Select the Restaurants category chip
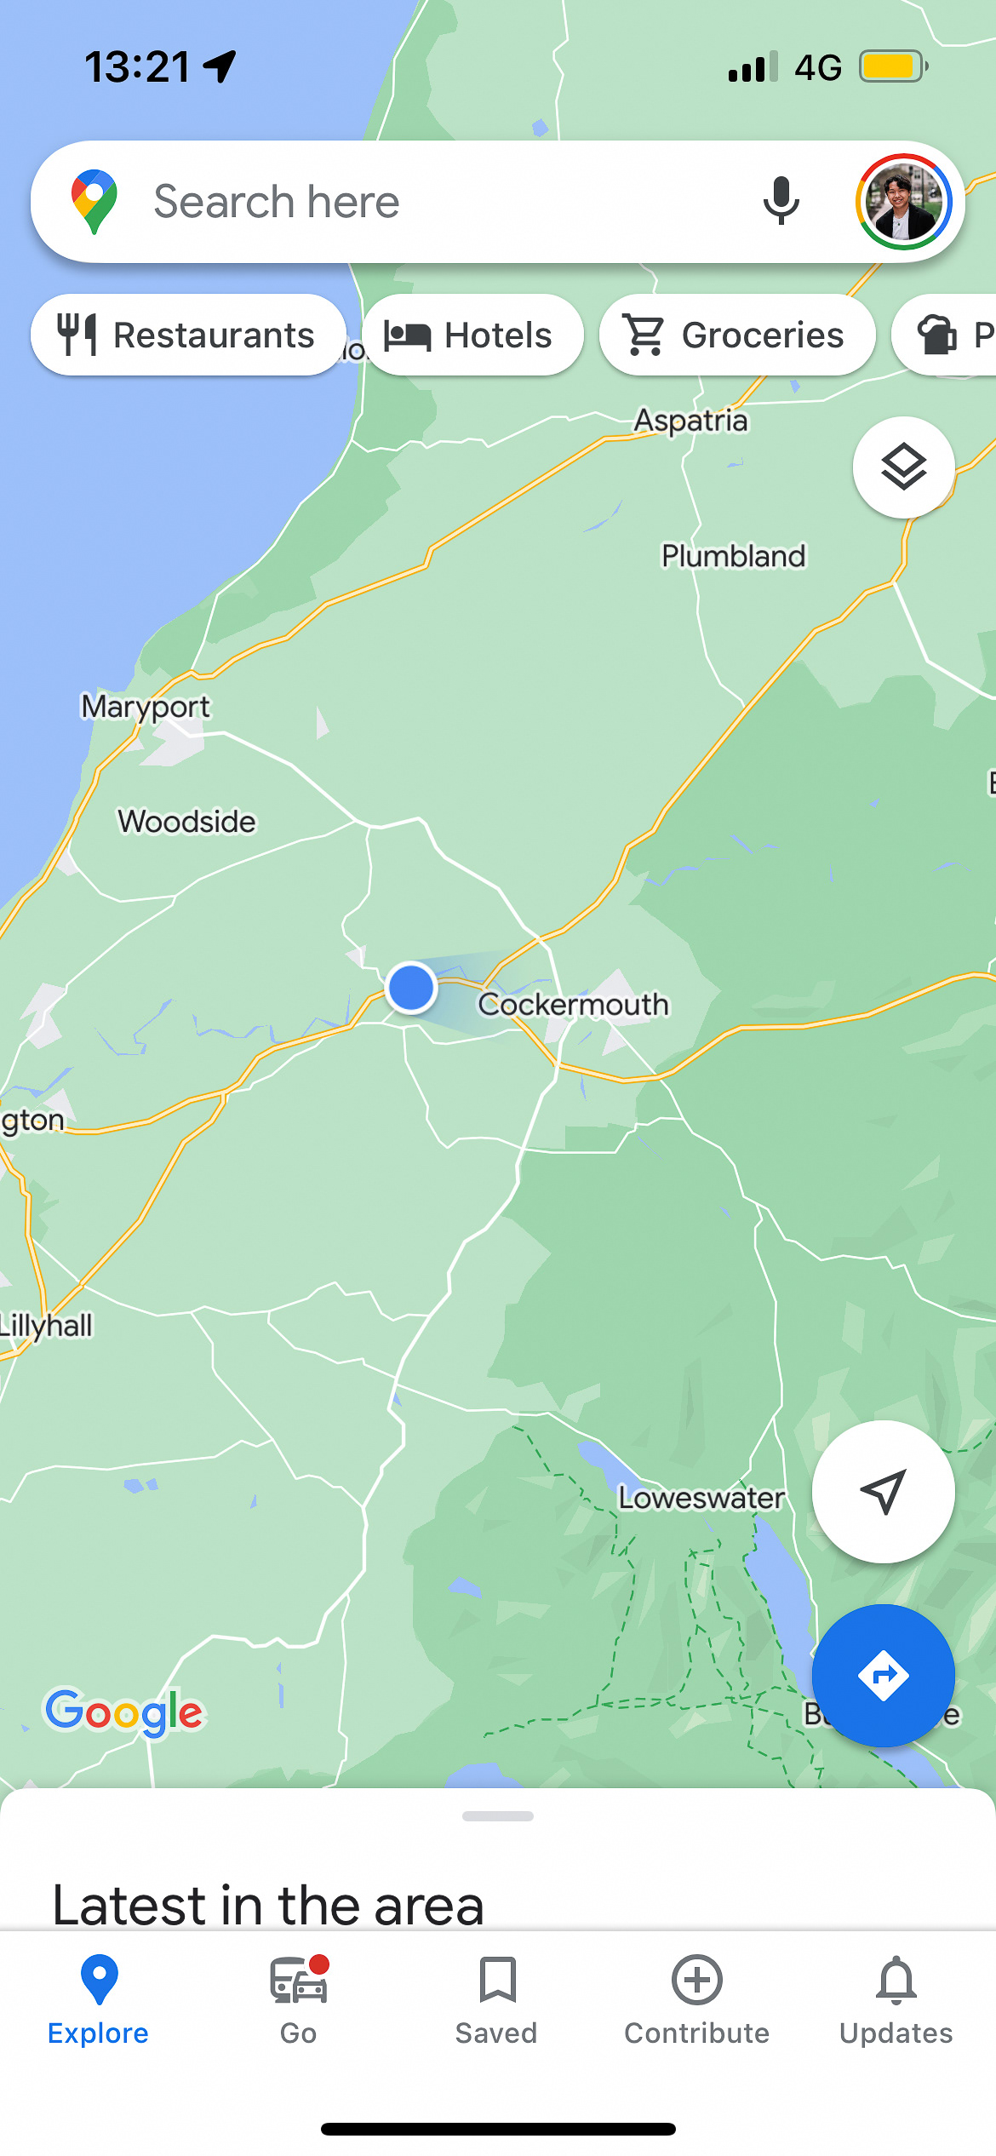This screenshot has width=996, height=2156. [x=188, y=335]
